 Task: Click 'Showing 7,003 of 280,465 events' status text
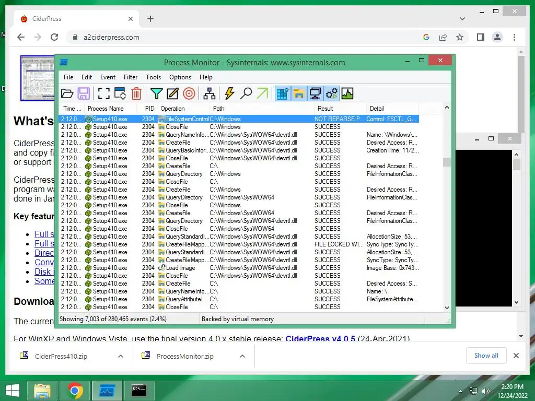click(113, 319)
